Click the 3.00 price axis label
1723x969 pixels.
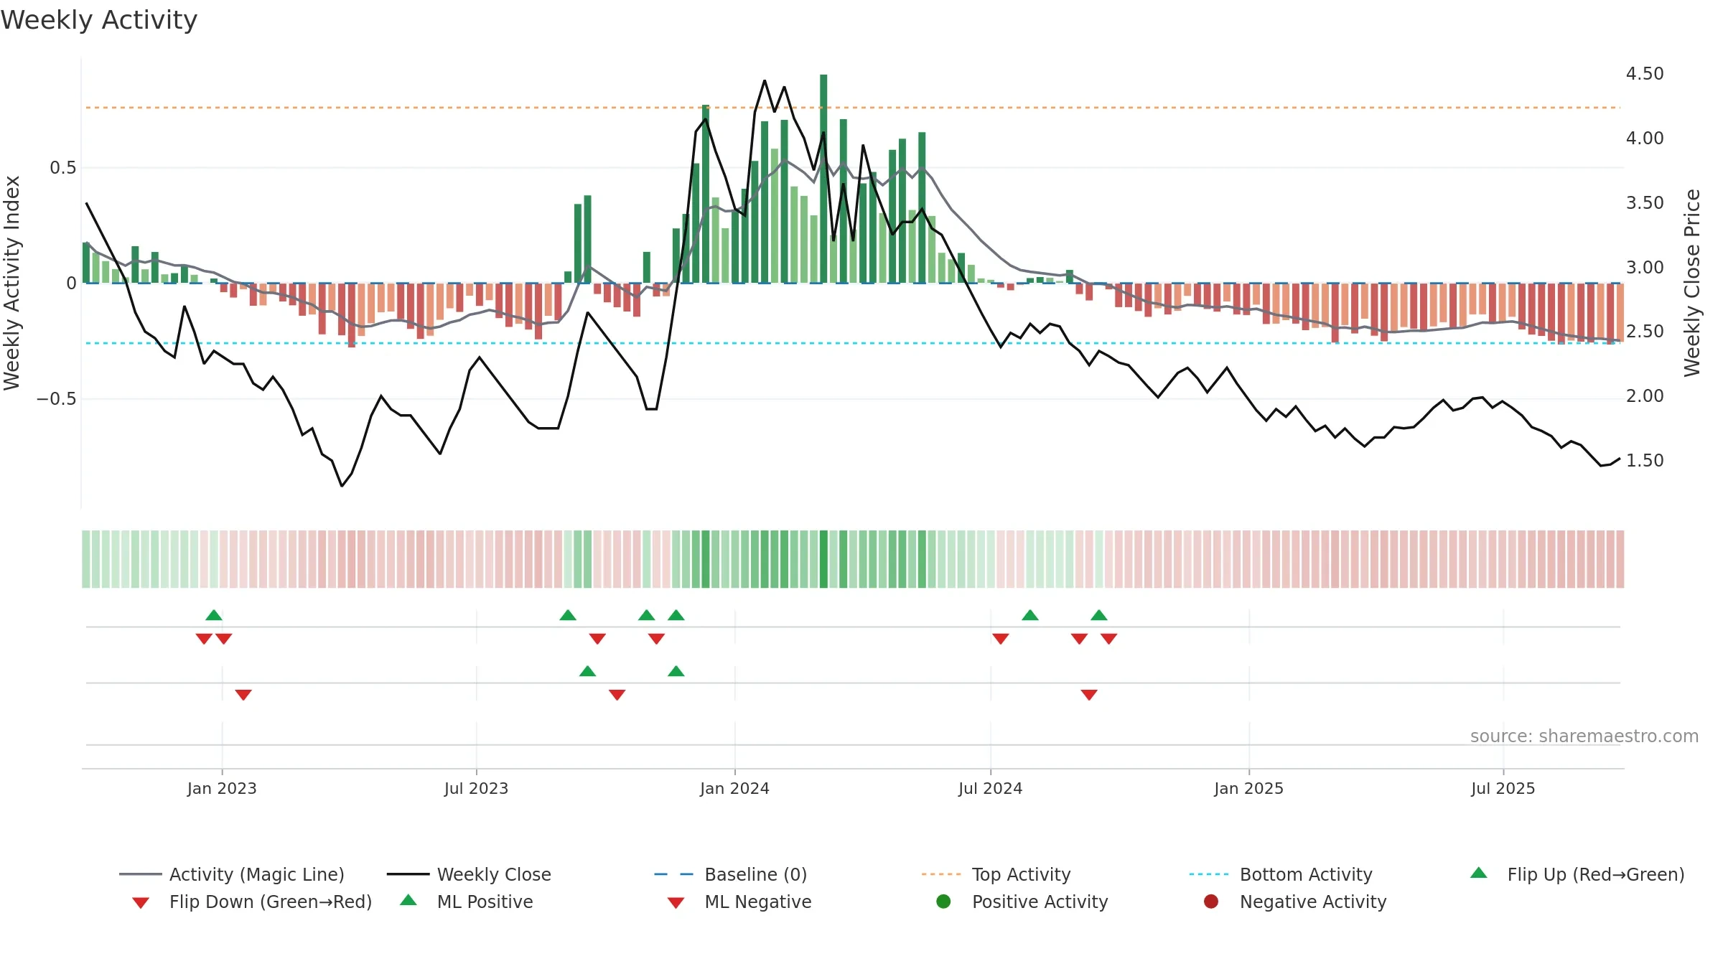pos(1645,268)
